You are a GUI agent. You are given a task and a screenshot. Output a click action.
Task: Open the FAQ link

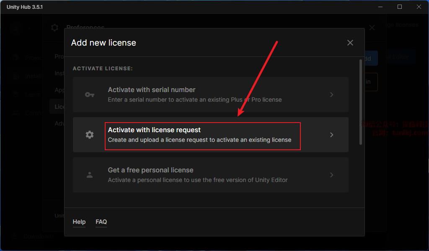click(x=101, y=222)
